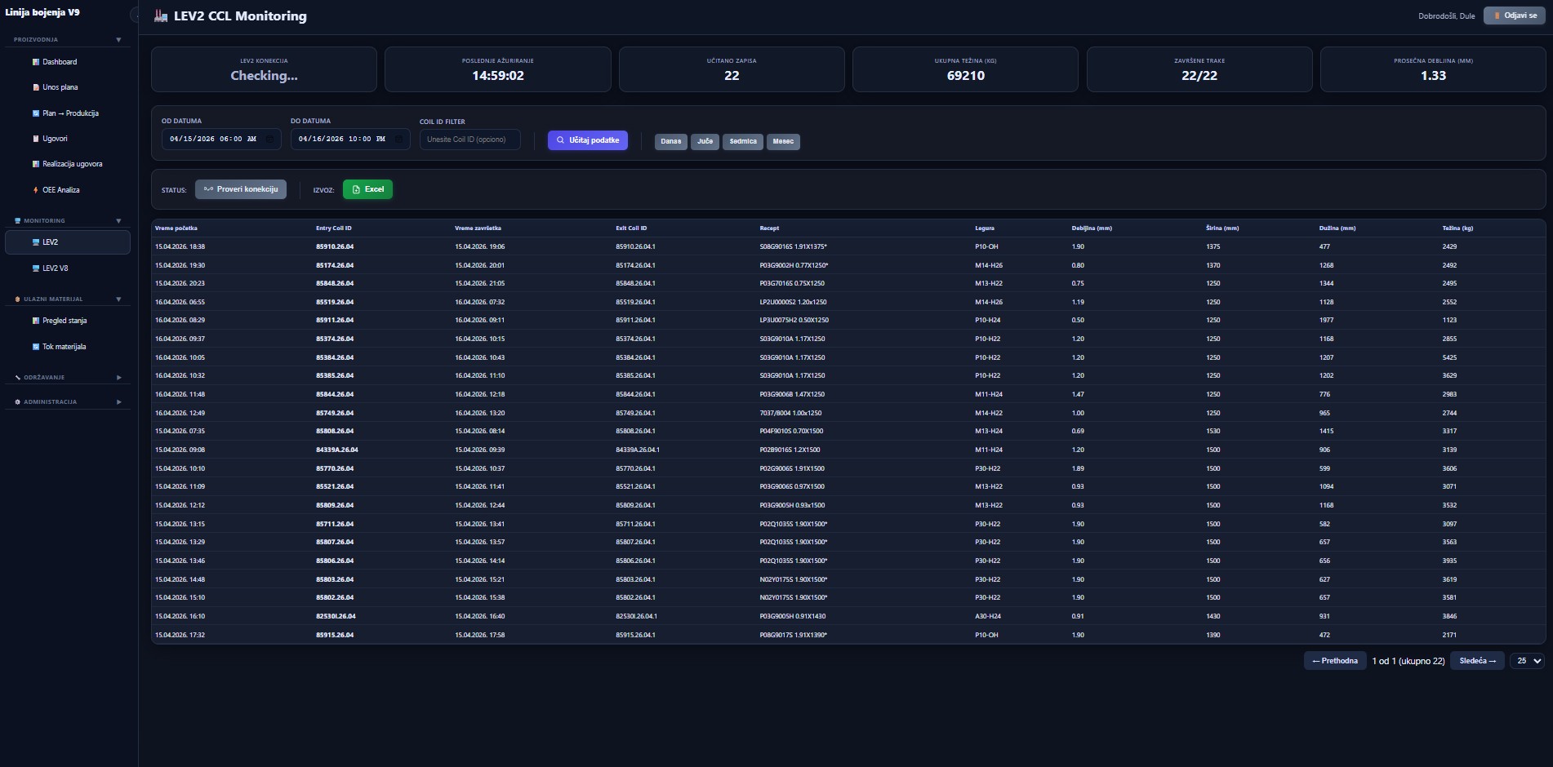The image size is (1553, 767).
Task: Switch to LEV2 V8 monitoring label
Action: [x=56, y=268]
